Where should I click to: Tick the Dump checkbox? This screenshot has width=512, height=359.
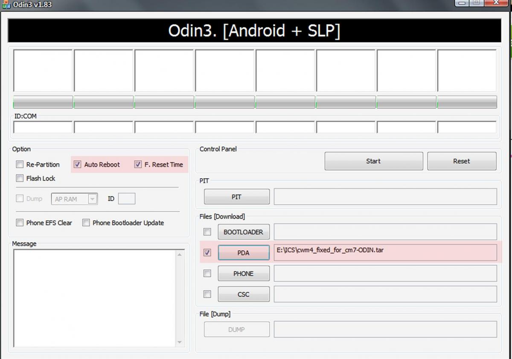(20, 198)
